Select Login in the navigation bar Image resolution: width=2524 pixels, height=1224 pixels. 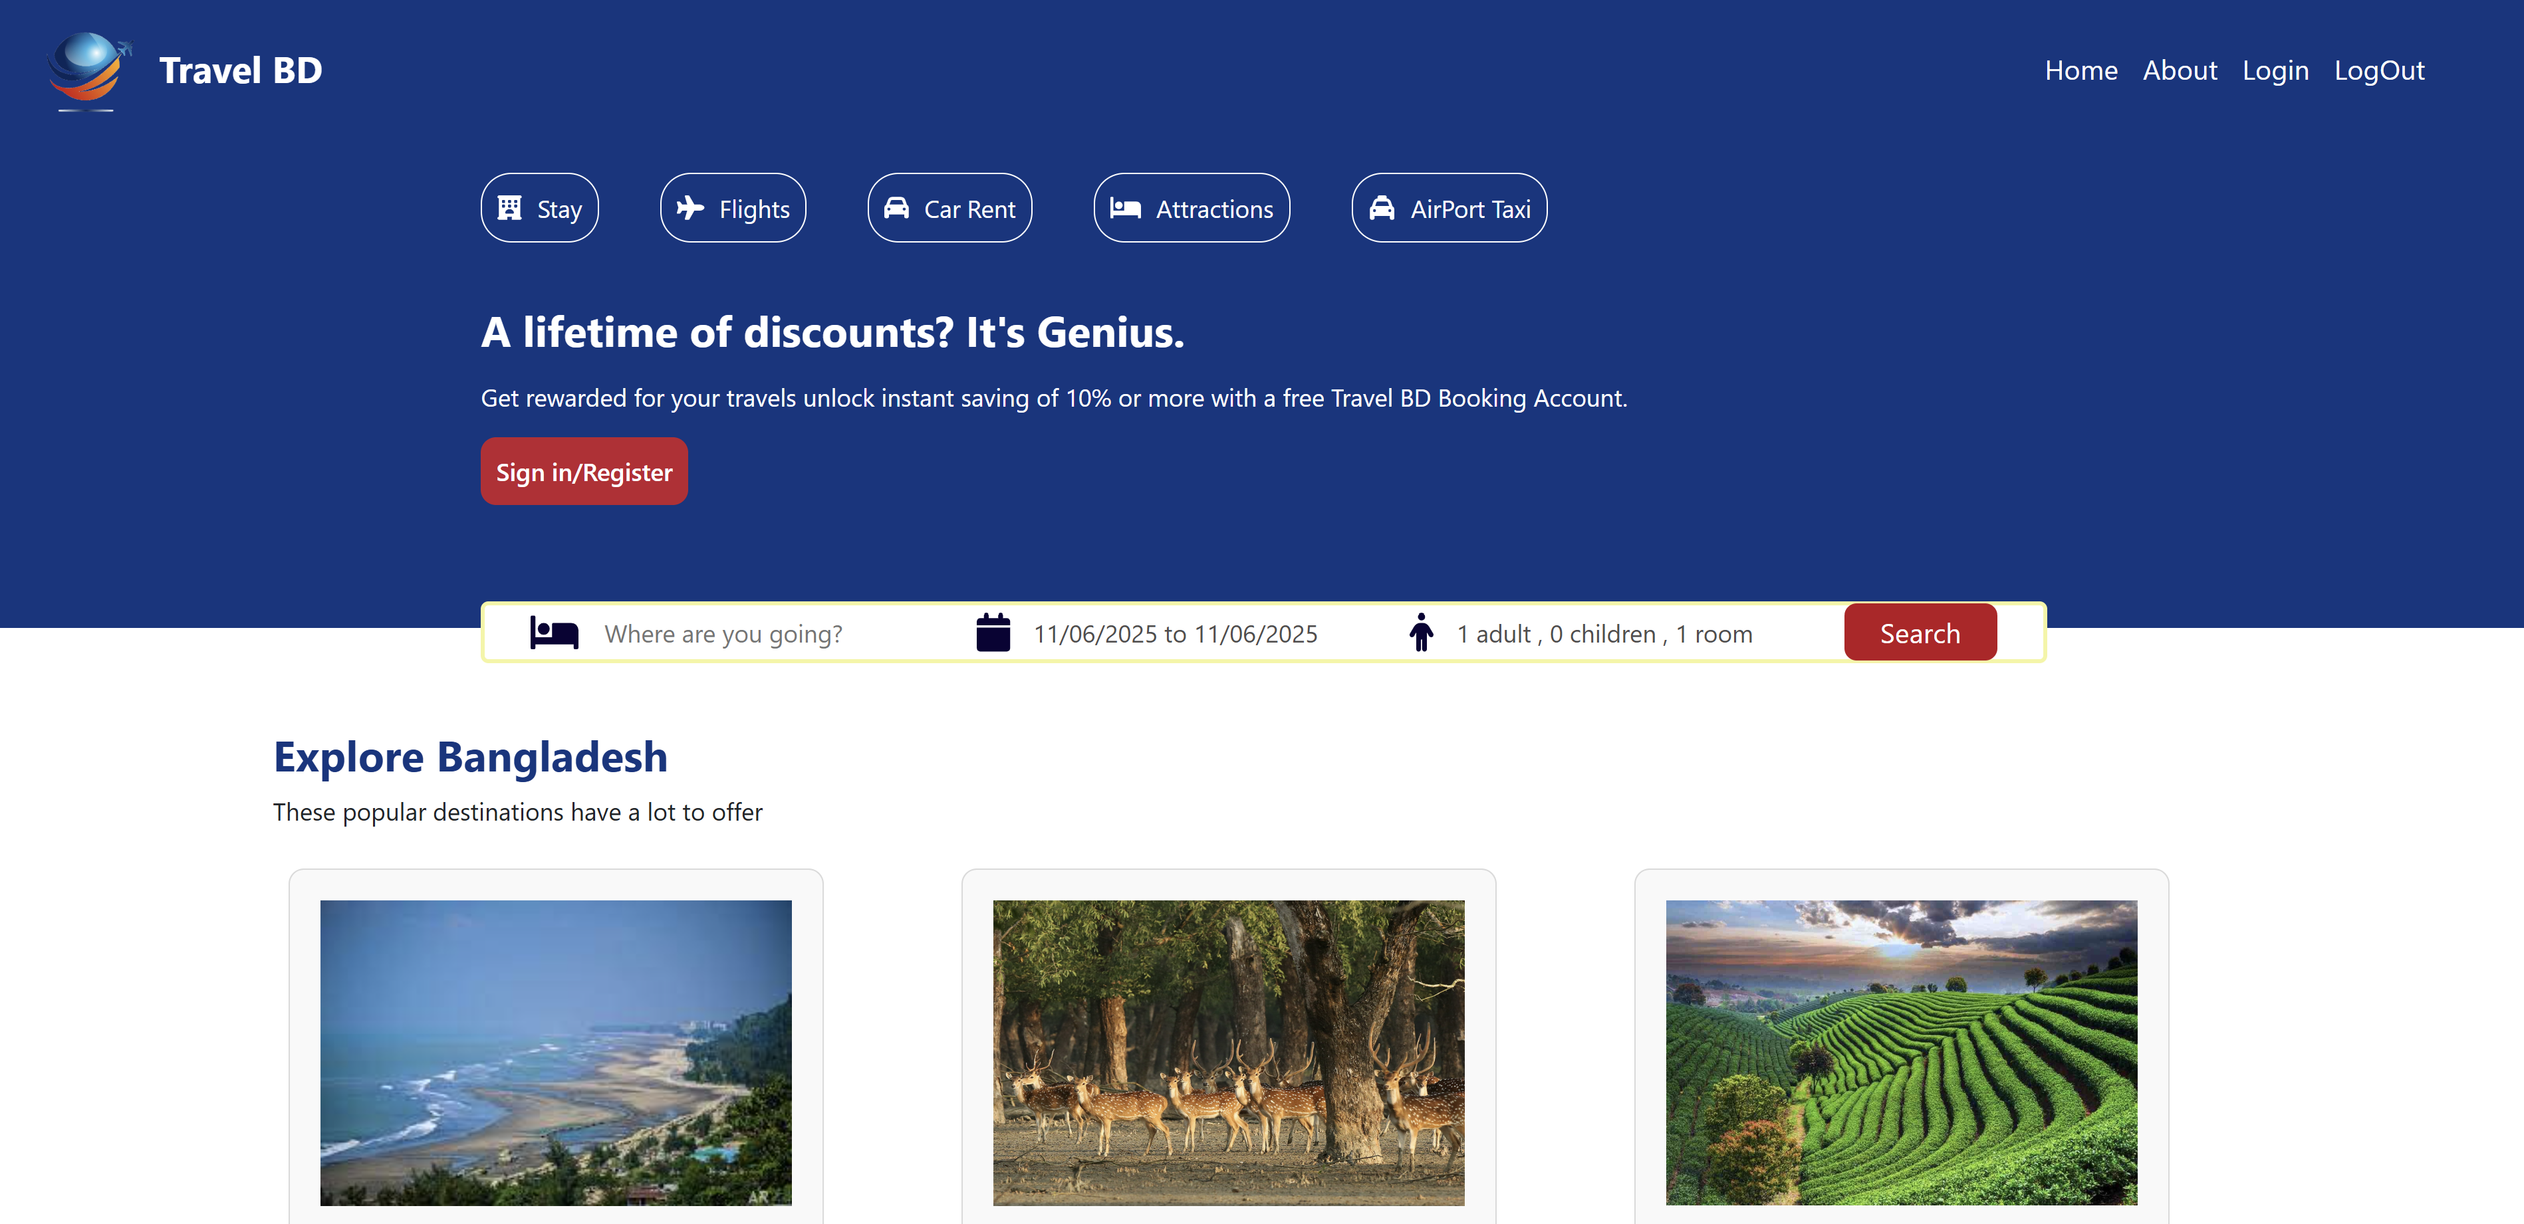tap(2275, 70)
